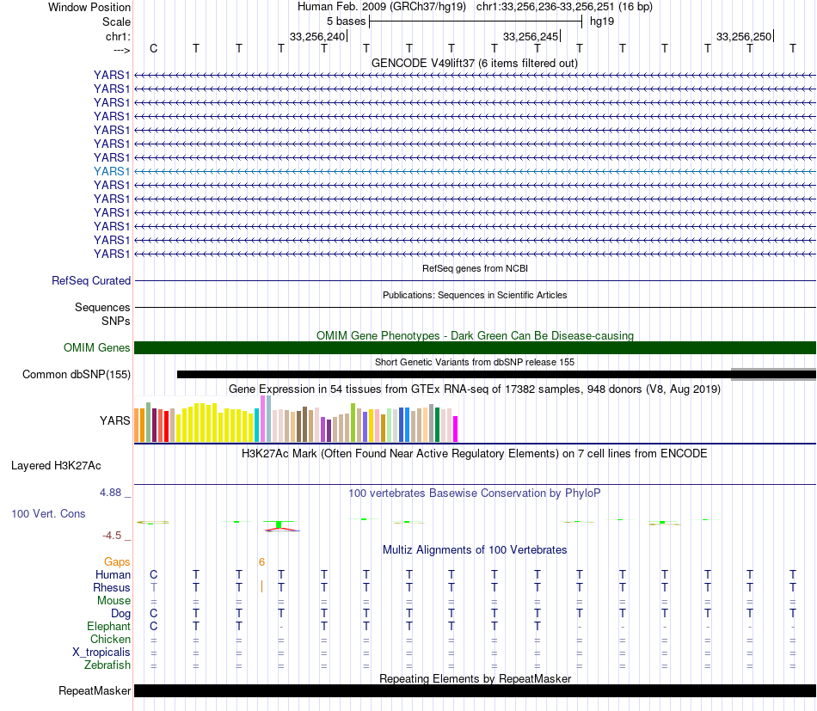Click the 33,256,240 coordinate marker
817x711 pixels.
coord(317,36)
